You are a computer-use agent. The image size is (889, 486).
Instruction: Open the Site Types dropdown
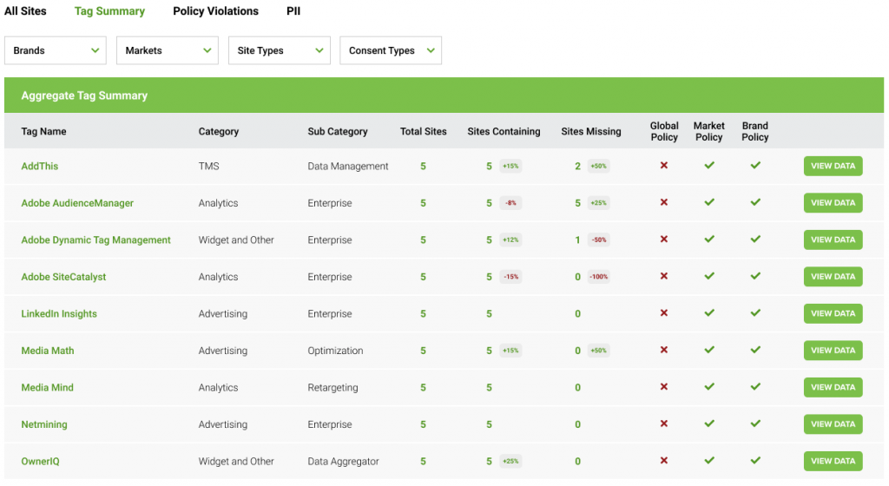279,50
